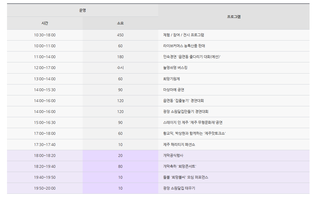Click 마상마예 공연 program
Viewport: 316px width, 198px height.
click(x=173, y=90)
